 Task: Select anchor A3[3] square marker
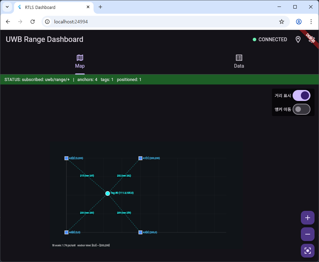coord(140,232)
